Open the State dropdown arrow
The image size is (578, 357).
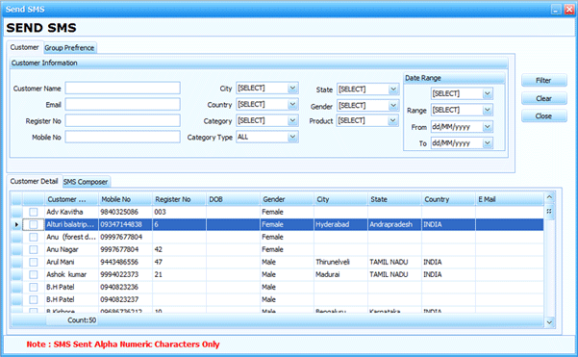click(393, 89)
